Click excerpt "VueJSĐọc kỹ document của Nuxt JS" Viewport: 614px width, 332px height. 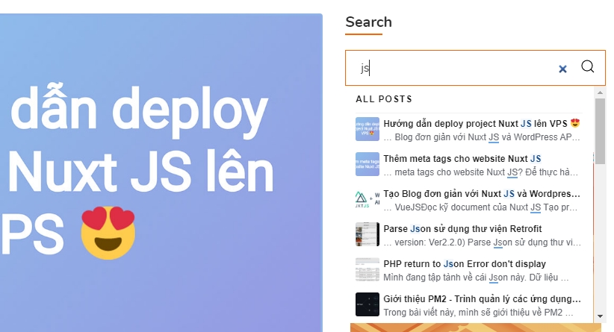tap(468, 207)
